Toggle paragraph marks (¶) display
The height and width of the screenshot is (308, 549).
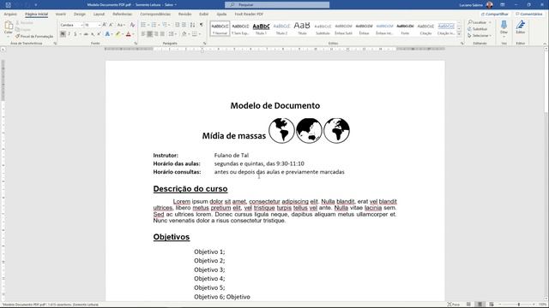(x=202, y=25)
